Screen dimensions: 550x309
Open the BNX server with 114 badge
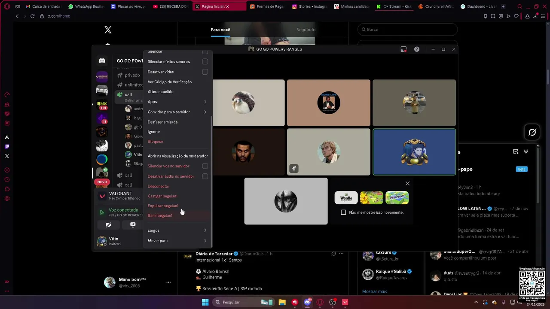coord(102,104)
